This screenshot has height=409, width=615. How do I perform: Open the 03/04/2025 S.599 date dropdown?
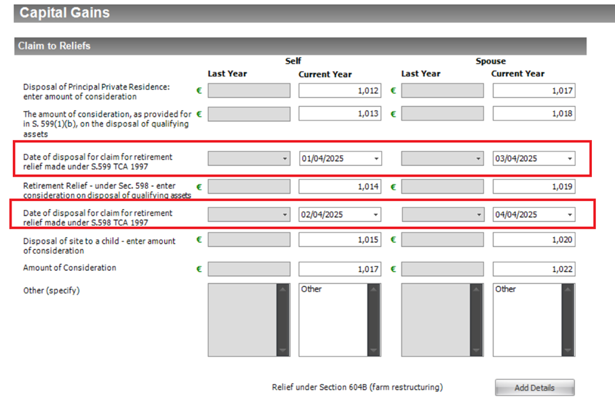(x=570, y=158)
